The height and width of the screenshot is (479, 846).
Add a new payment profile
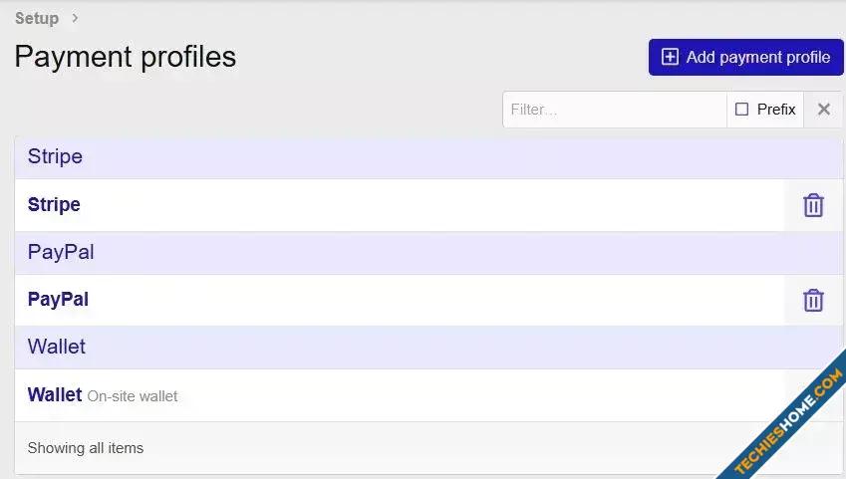tap(745, 57)
